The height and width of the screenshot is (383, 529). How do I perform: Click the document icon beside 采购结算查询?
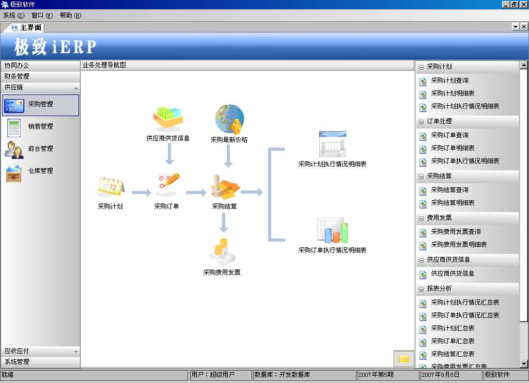pyautogui.click(x=423, y=191)
